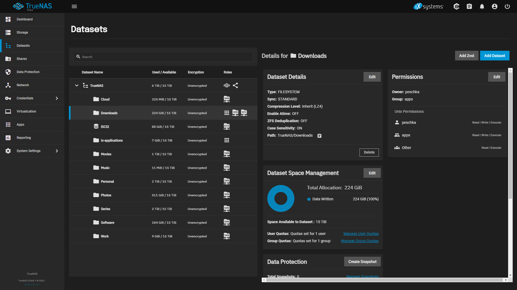Collapse the TrueNAS root dataset tree

tap(77, 85)
